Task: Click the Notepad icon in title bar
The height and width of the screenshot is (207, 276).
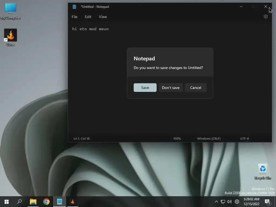Action: (x=74, y=7)
